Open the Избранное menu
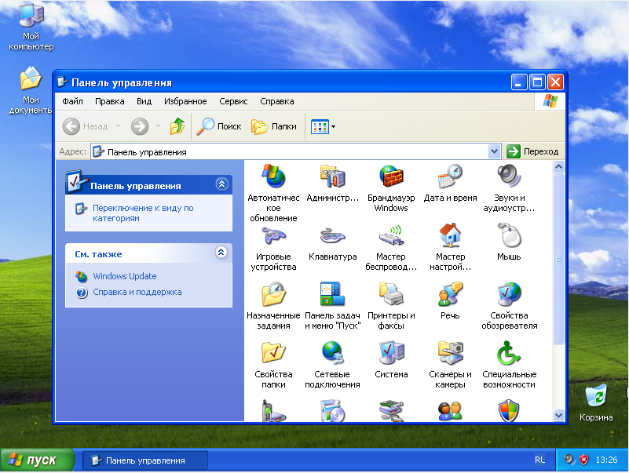 185,101
